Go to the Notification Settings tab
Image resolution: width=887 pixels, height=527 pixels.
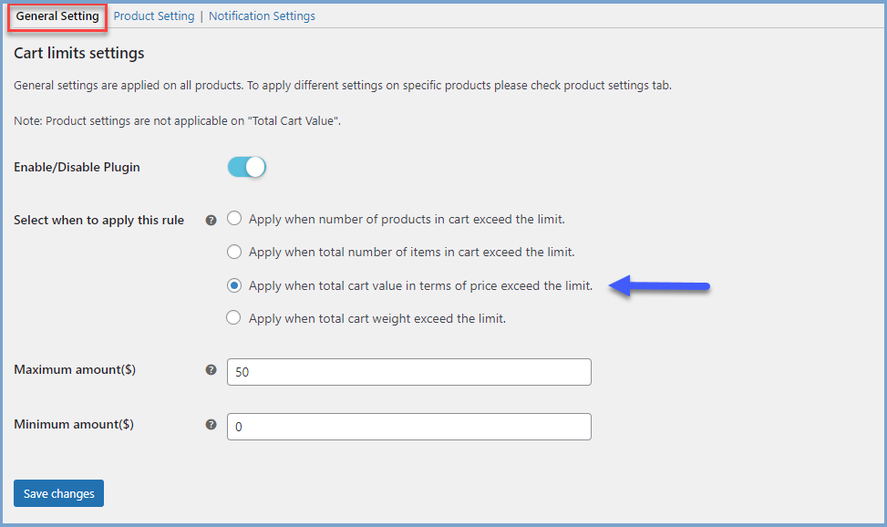(262, 16)
